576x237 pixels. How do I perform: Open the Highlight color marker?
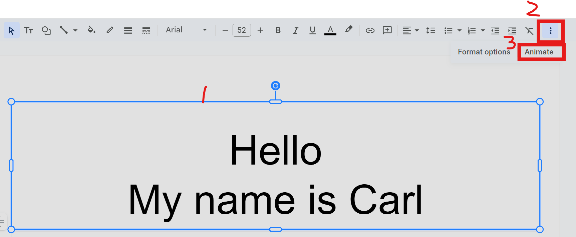point(349,30)
